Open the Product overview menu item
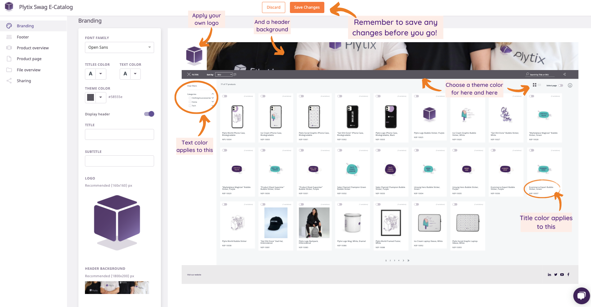 [33, 48]
